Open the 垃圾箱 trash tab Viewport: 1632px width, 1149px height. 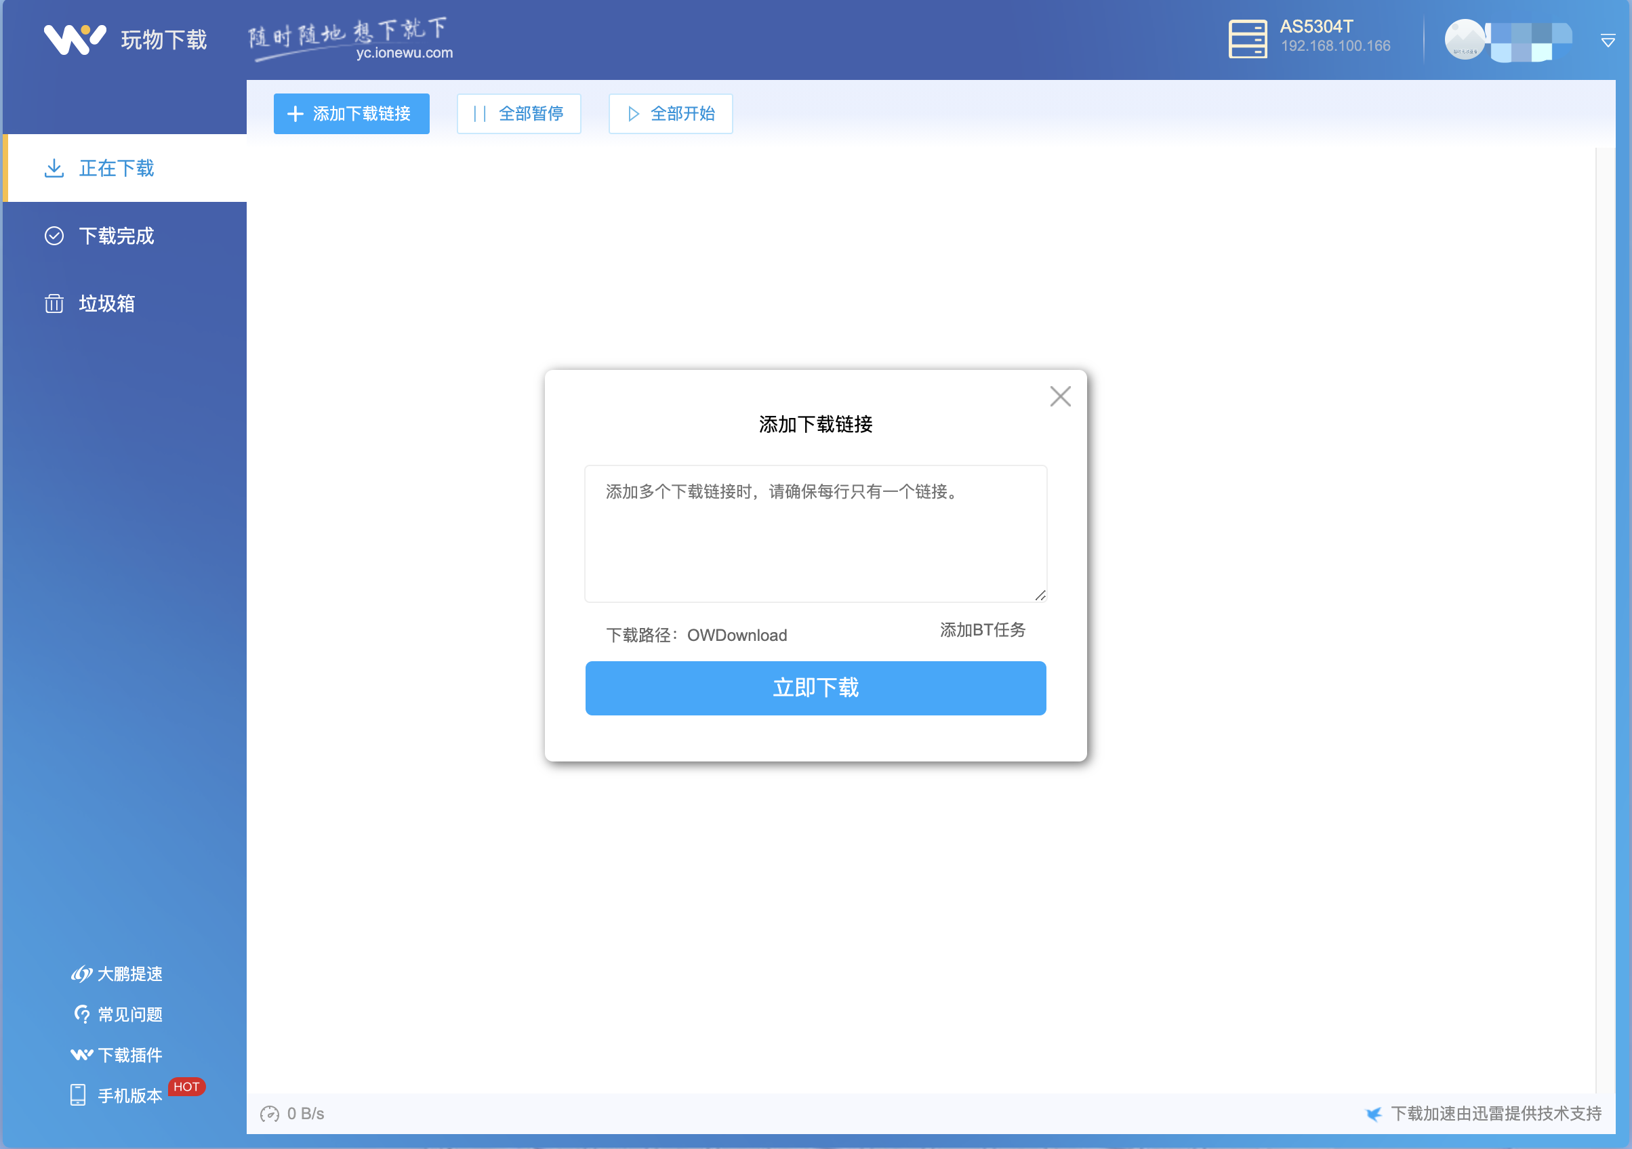125,304
